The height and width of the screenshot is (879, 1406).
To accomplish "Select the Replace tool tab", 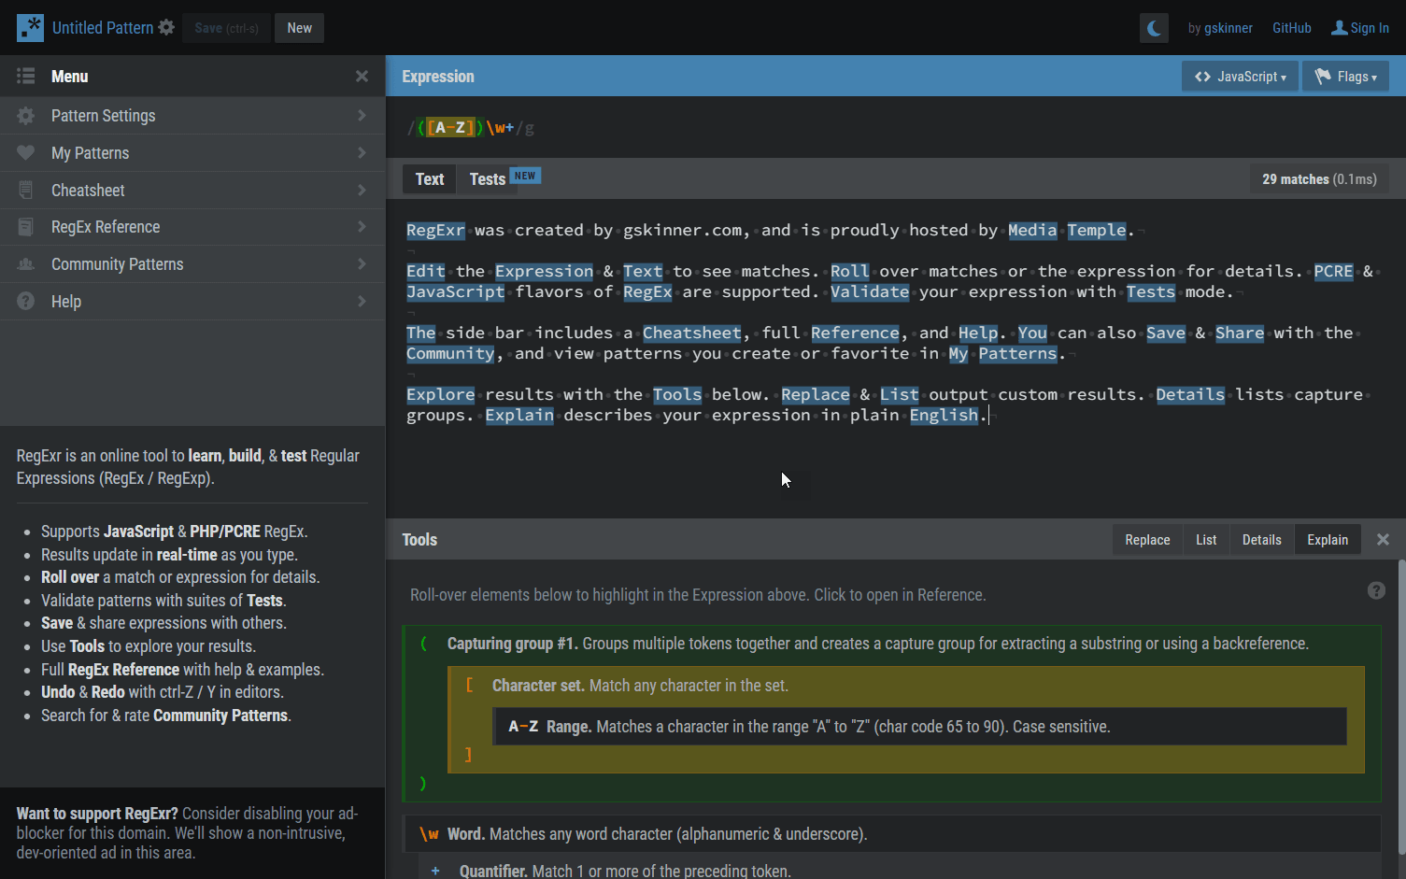I will [1147, 540].
